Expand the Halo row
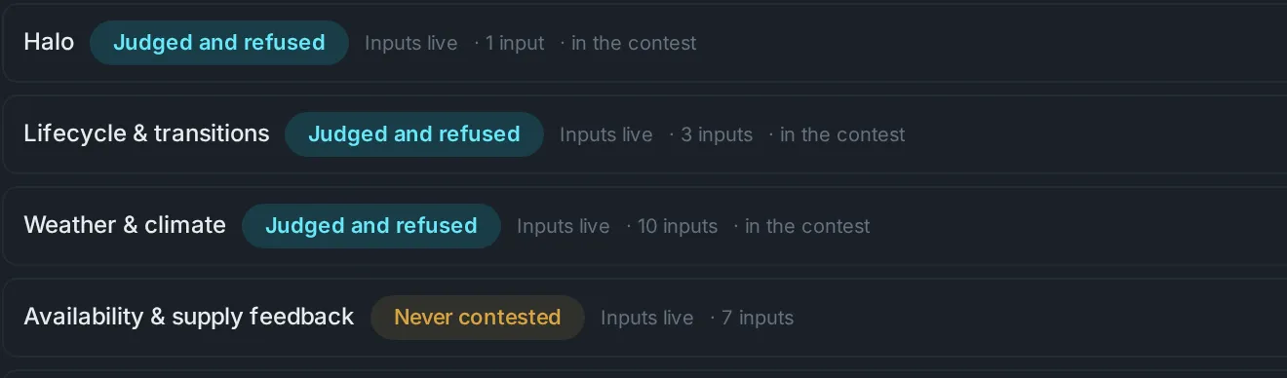 pos(643,43)
